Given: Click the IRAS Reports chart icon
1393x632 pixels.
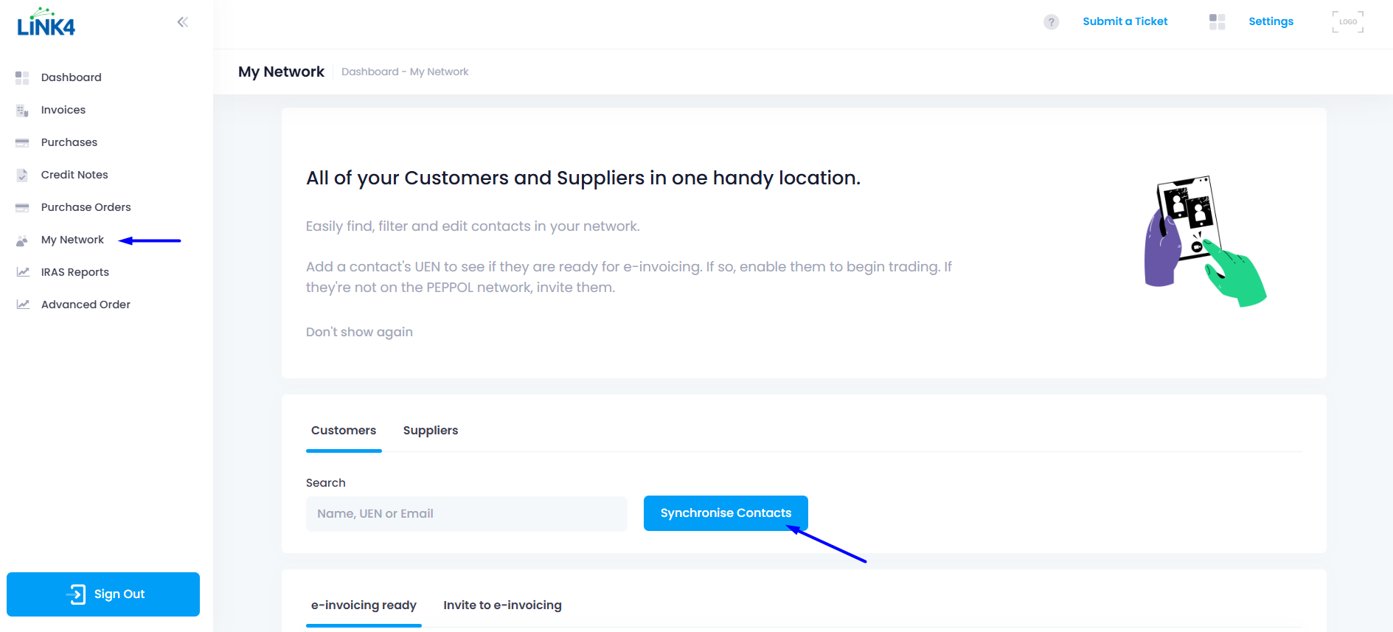Looking at the screenshot, I should [x=23, y=272].
